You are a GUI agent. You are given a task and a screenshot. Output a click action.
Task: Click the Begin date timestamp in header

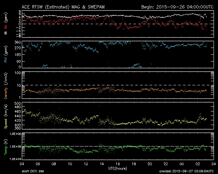[177, 6]
